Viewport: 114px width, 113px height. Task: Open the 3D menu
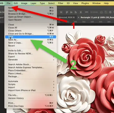point(68,3)
